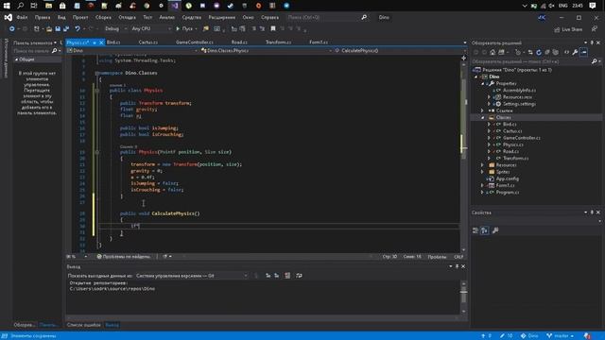
Task: Click the Save icon in toolbar
Action: pyautogui.click(x=58, y=29)
